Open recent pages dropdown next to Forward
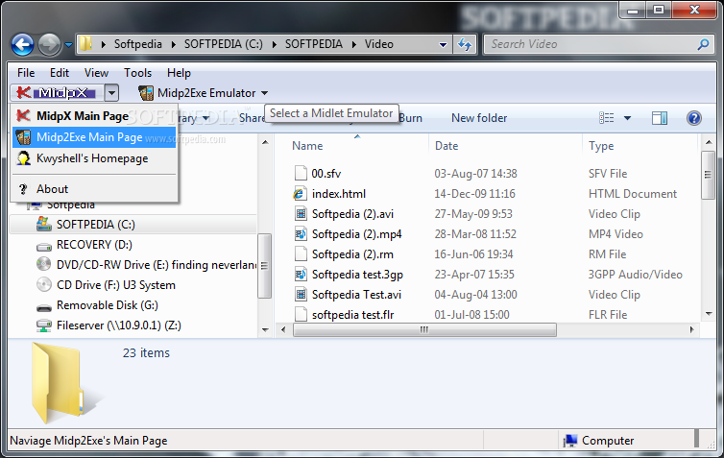The height and width of the screenshot is (458, 724). pyautogui.click(x=68, y=45)
